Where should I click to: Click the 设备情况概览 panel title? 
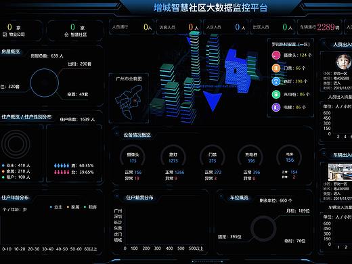pyautogui.click(x=137, y=135)
